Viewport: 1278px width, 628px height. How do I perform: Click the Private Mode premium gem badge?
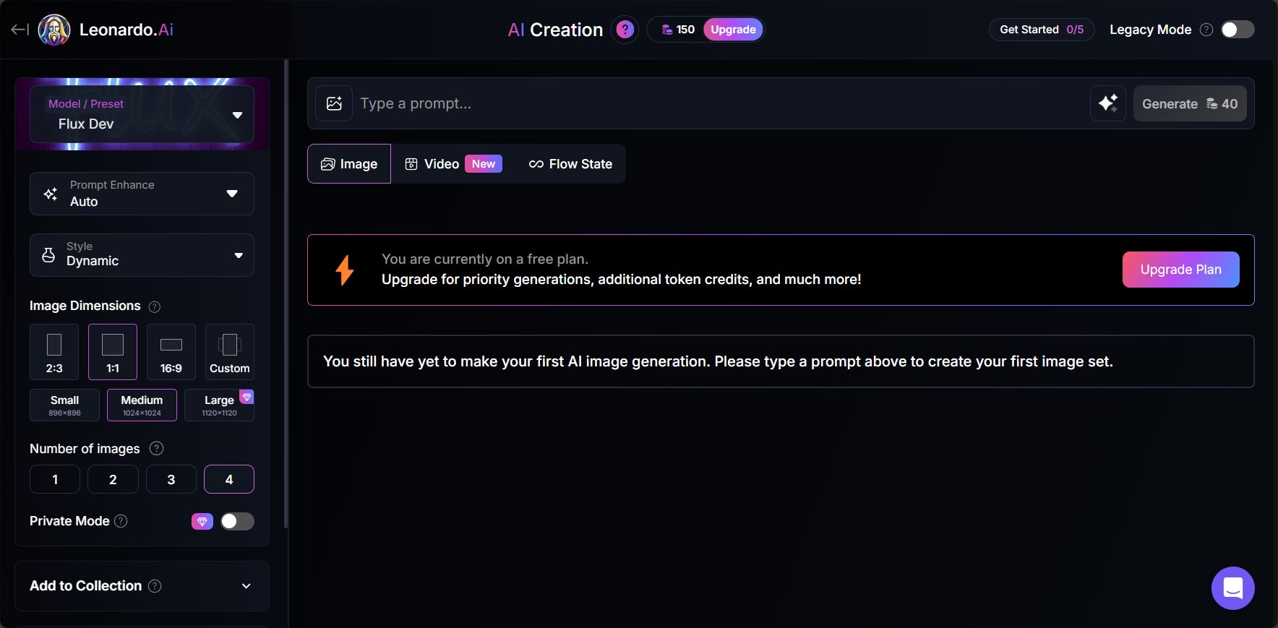point(202,521)
